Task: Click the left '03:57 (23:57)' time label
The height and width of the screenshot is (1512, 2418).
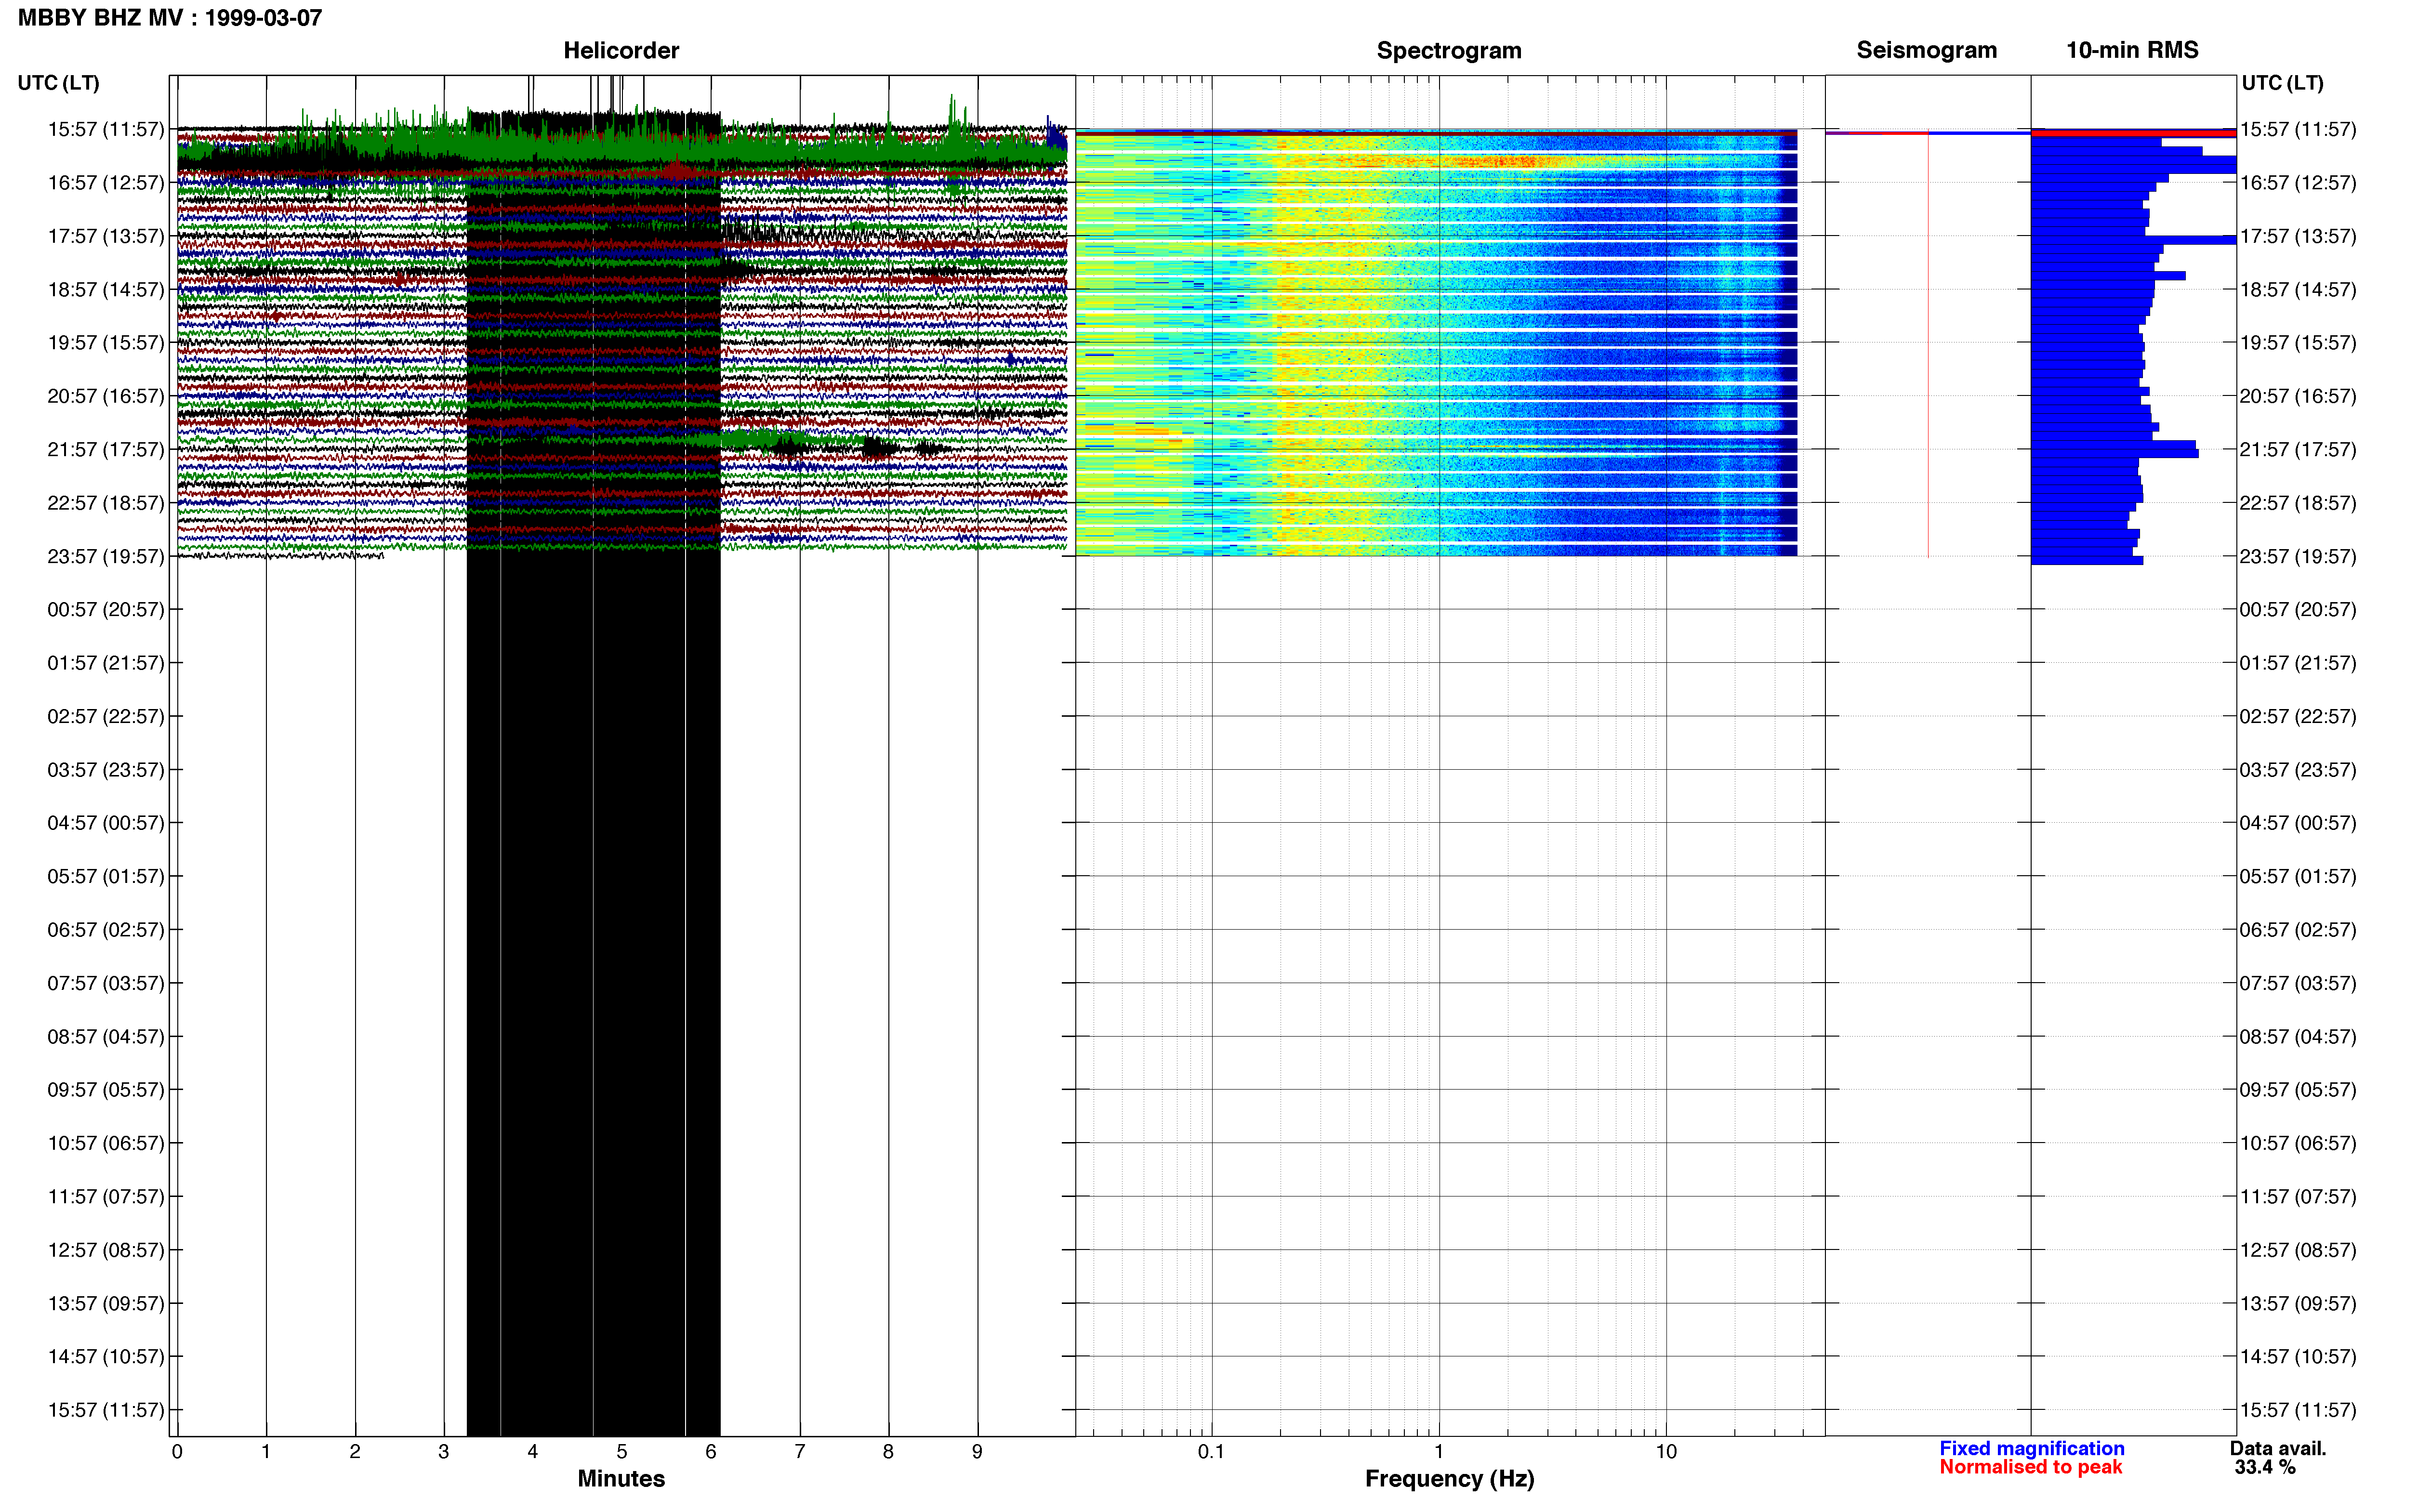Action: pos(105,770)
